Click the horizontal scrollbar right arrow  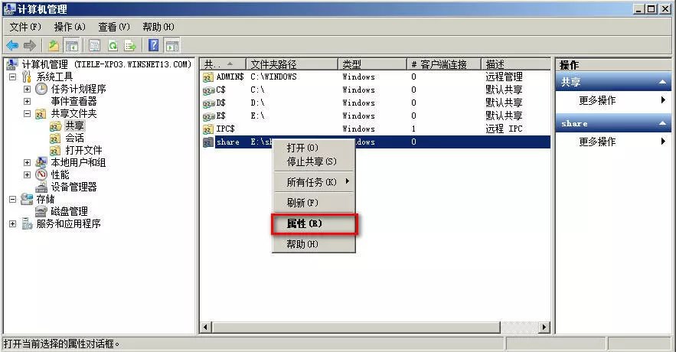[544, 328]
